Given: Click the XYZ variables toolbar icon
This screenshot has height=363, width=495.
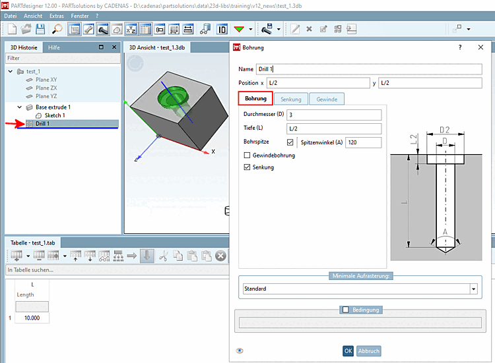Looking at the screenshot, I should (x=131, y=29).
